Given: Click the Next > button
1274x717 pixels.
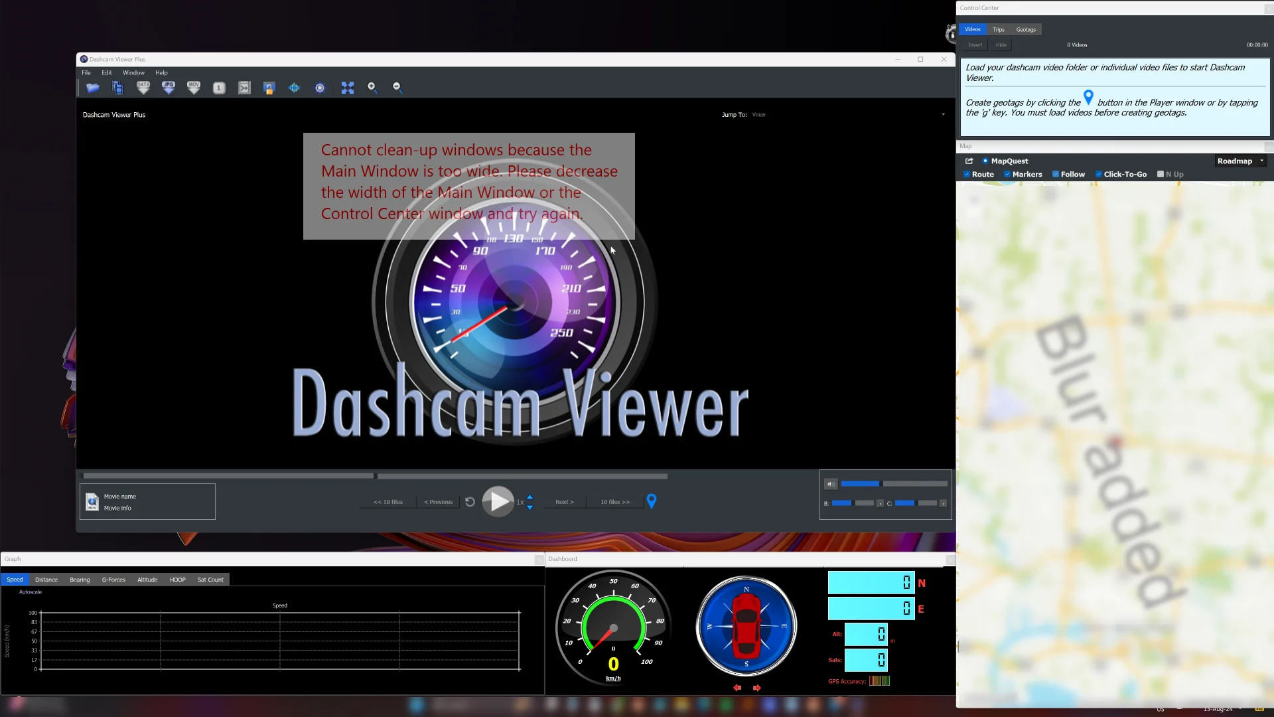Looking at the screenshot, I should point(565,502).
